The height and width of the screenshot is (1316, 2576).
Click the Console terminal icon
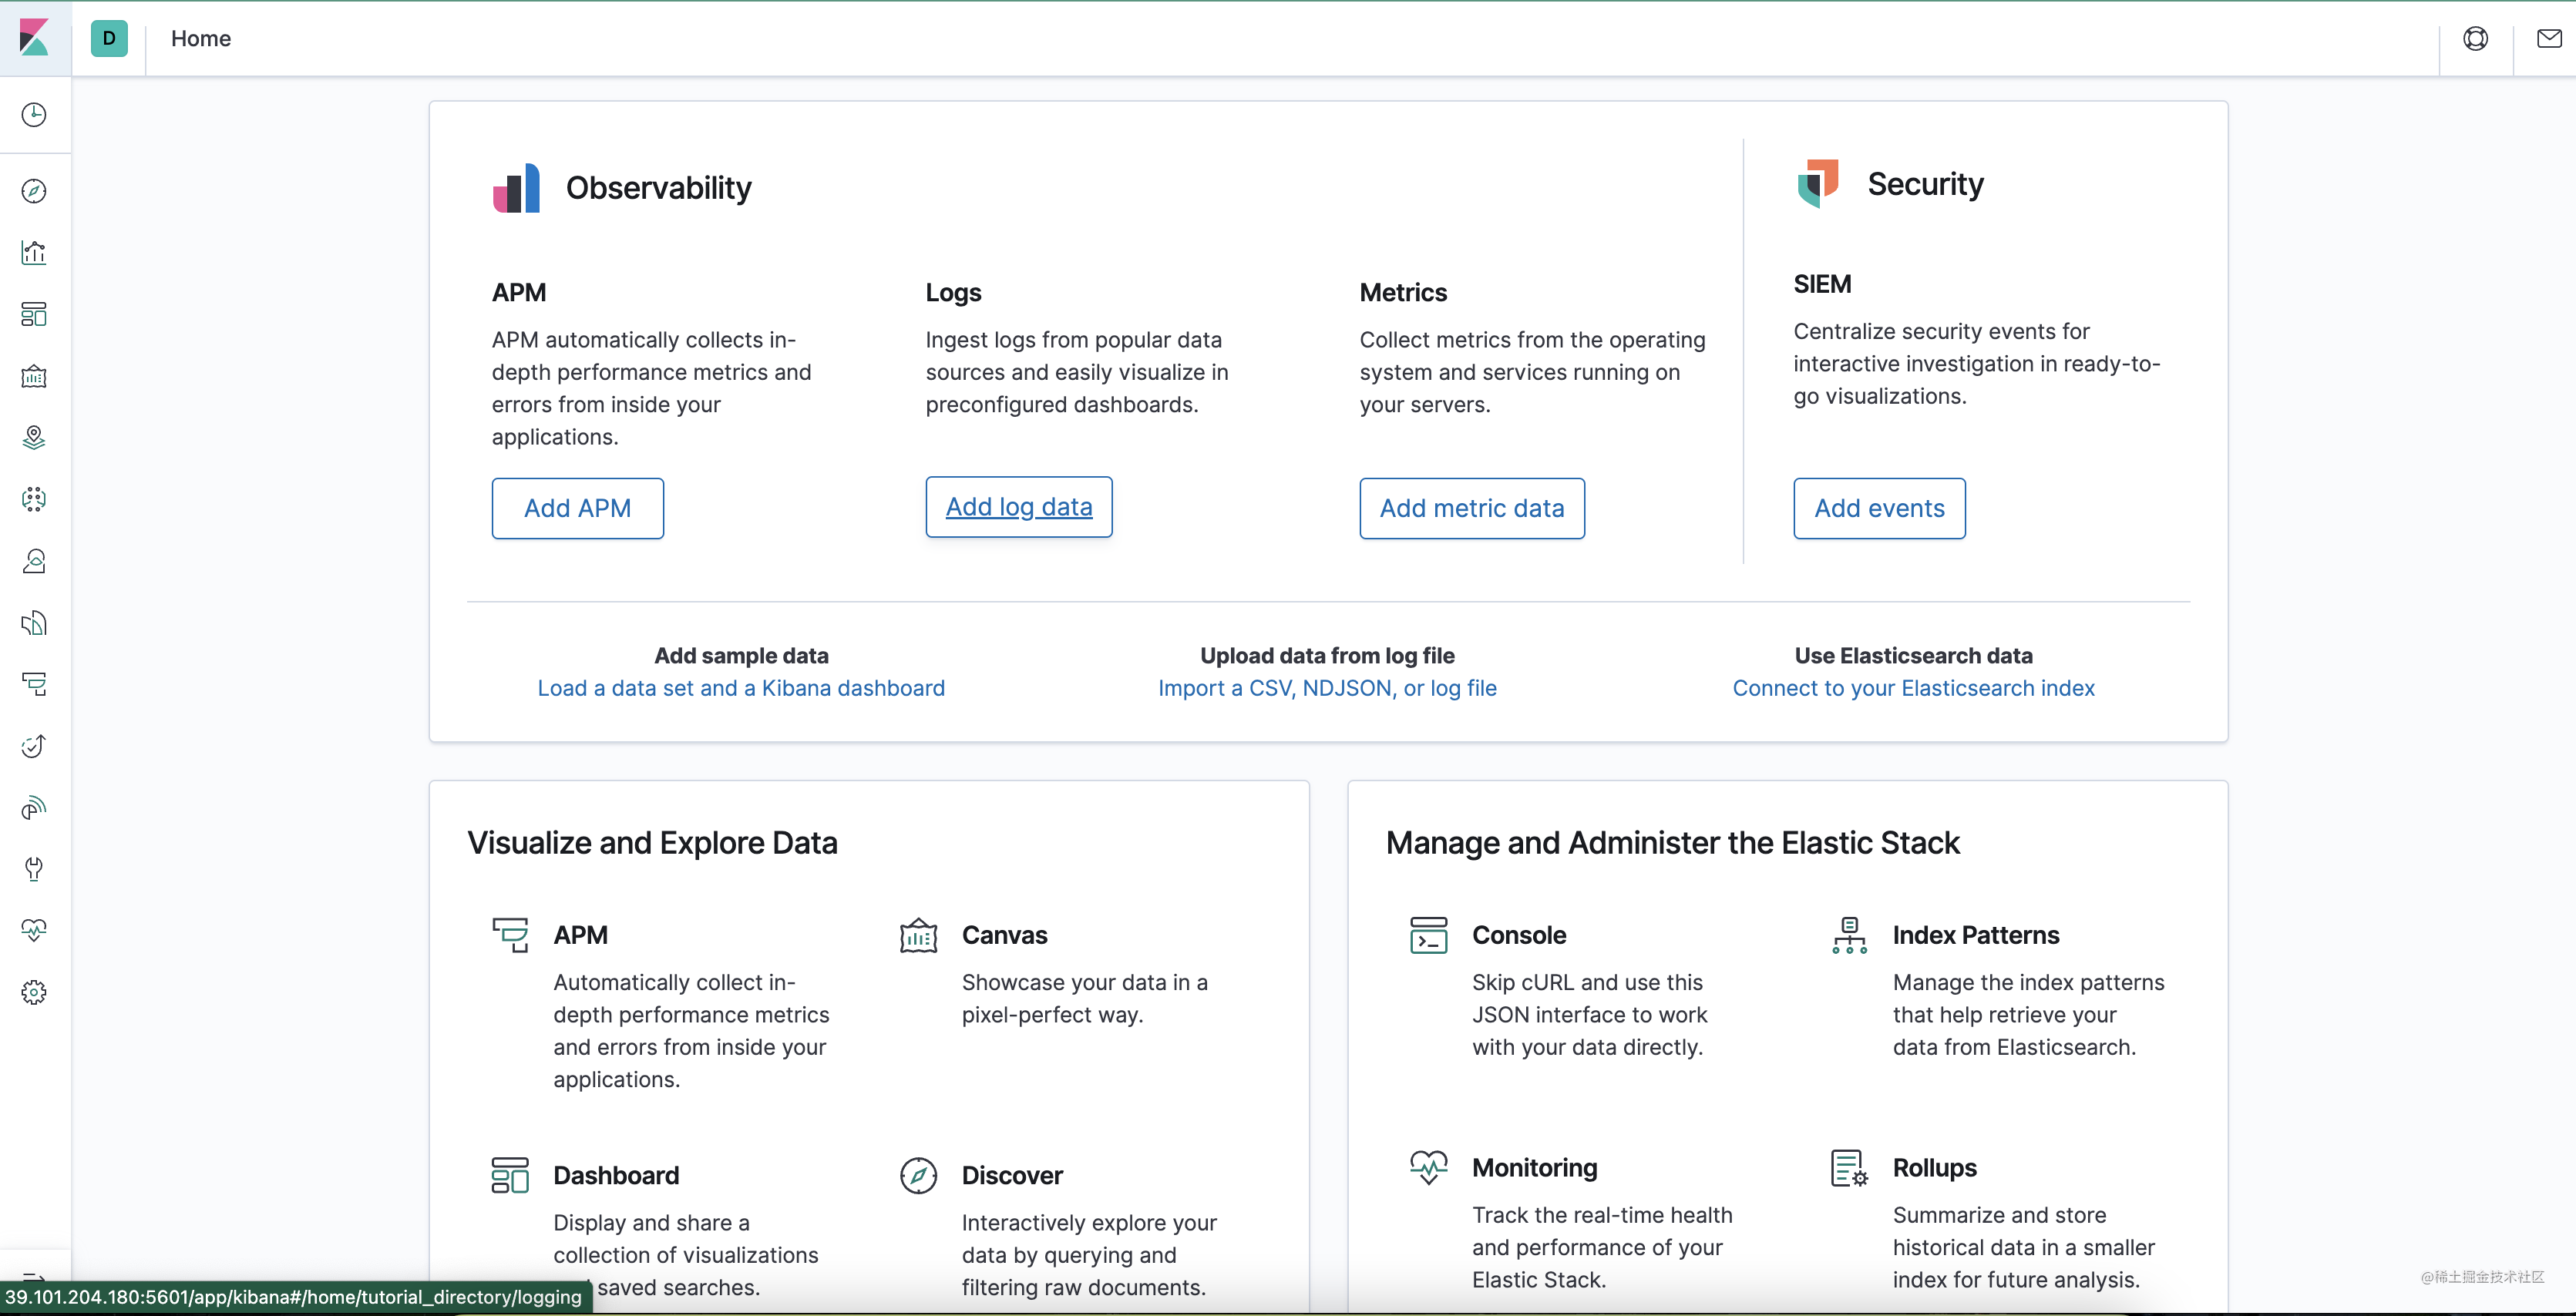click(1429, 935)
